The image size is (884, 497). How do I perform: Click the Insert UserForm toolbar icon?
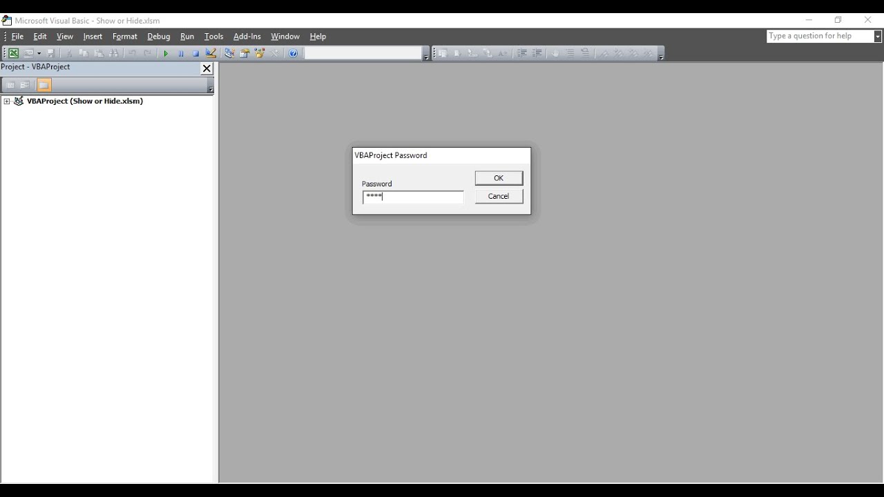point(28,53)
